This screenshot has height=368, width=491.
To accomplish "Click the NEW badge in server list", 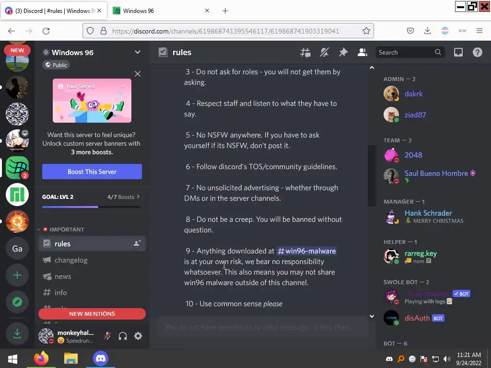I will pyautogui.click(x=17, y=50).
